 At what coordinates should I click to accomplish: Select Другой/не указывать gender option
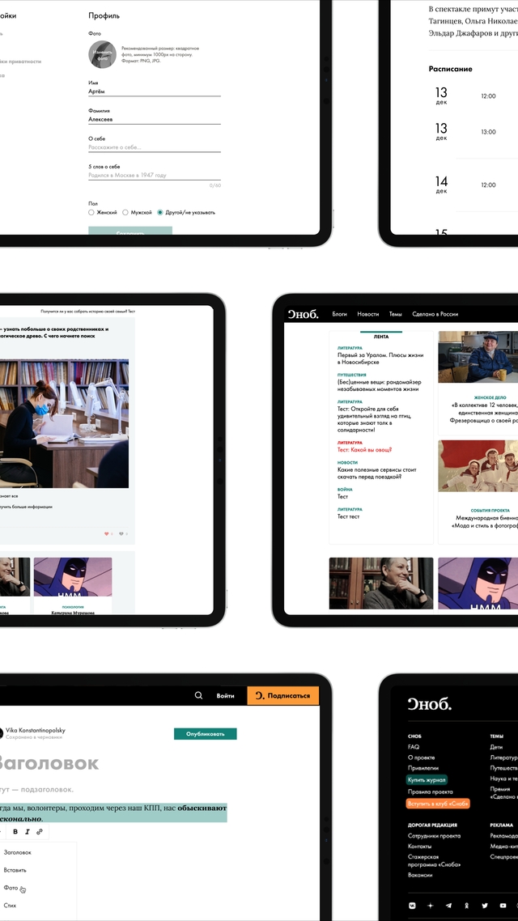click(x=187, y=213)
